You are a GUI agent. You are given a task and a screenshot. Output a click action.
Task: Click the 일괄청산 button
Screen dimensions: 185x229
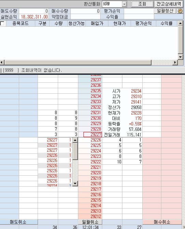(x=165, y=11)
